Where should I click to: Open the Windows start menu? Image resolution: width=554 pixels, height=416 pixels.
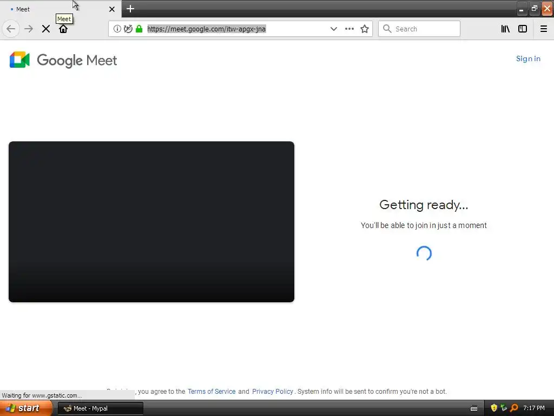pyautogui.click(x=26, y=408)
